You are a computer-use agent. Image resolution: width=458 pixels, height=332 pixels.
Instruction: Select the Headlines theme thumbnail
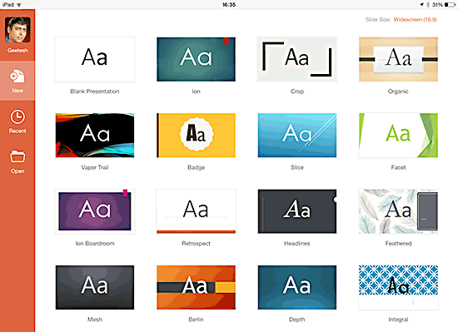(x=297, y=211)
